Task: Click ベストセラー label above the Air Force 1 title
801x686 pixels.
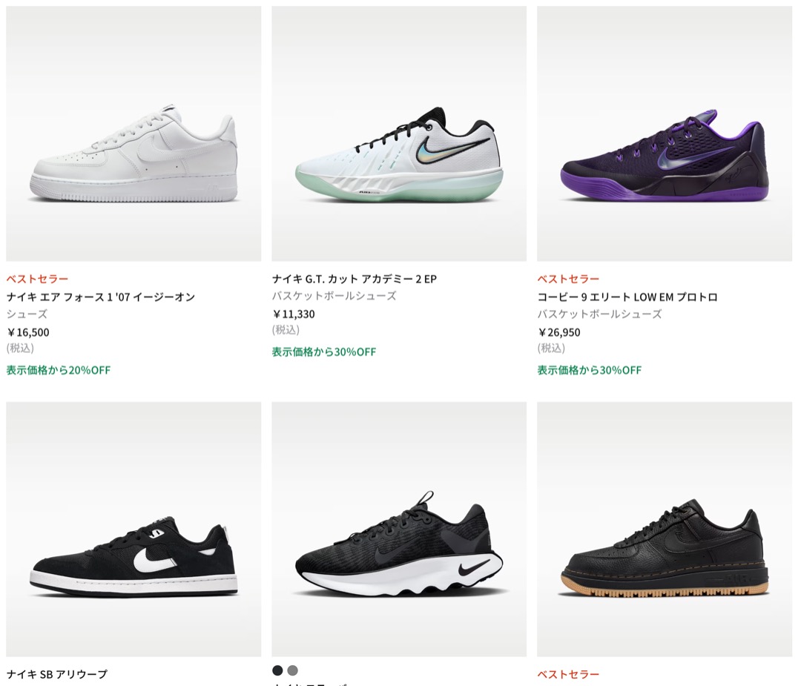Action: pyautogui.click(x=37, y=279)
